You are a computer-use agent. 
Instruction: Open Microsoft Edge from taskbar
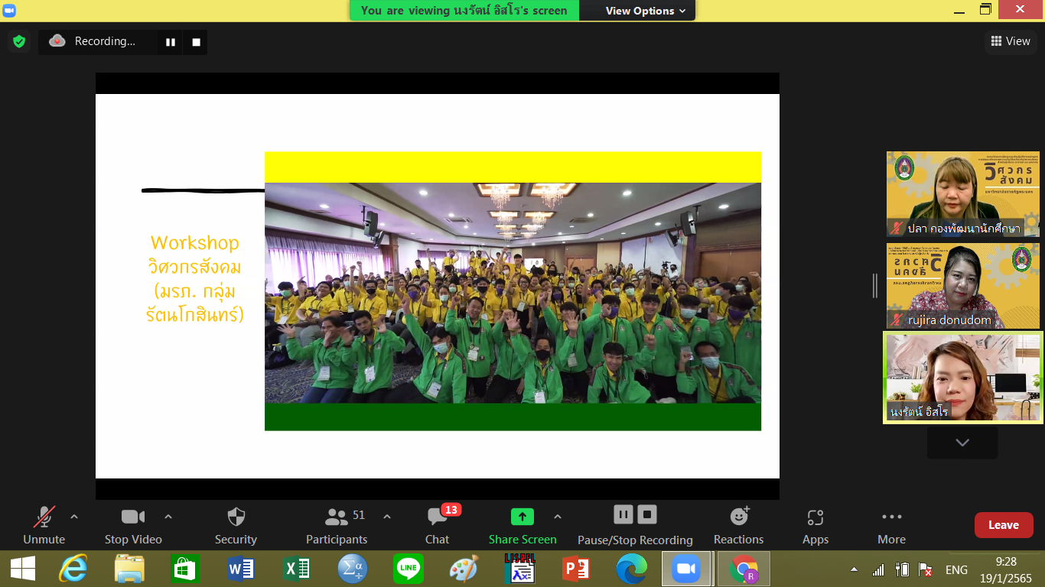click(631, 569)
